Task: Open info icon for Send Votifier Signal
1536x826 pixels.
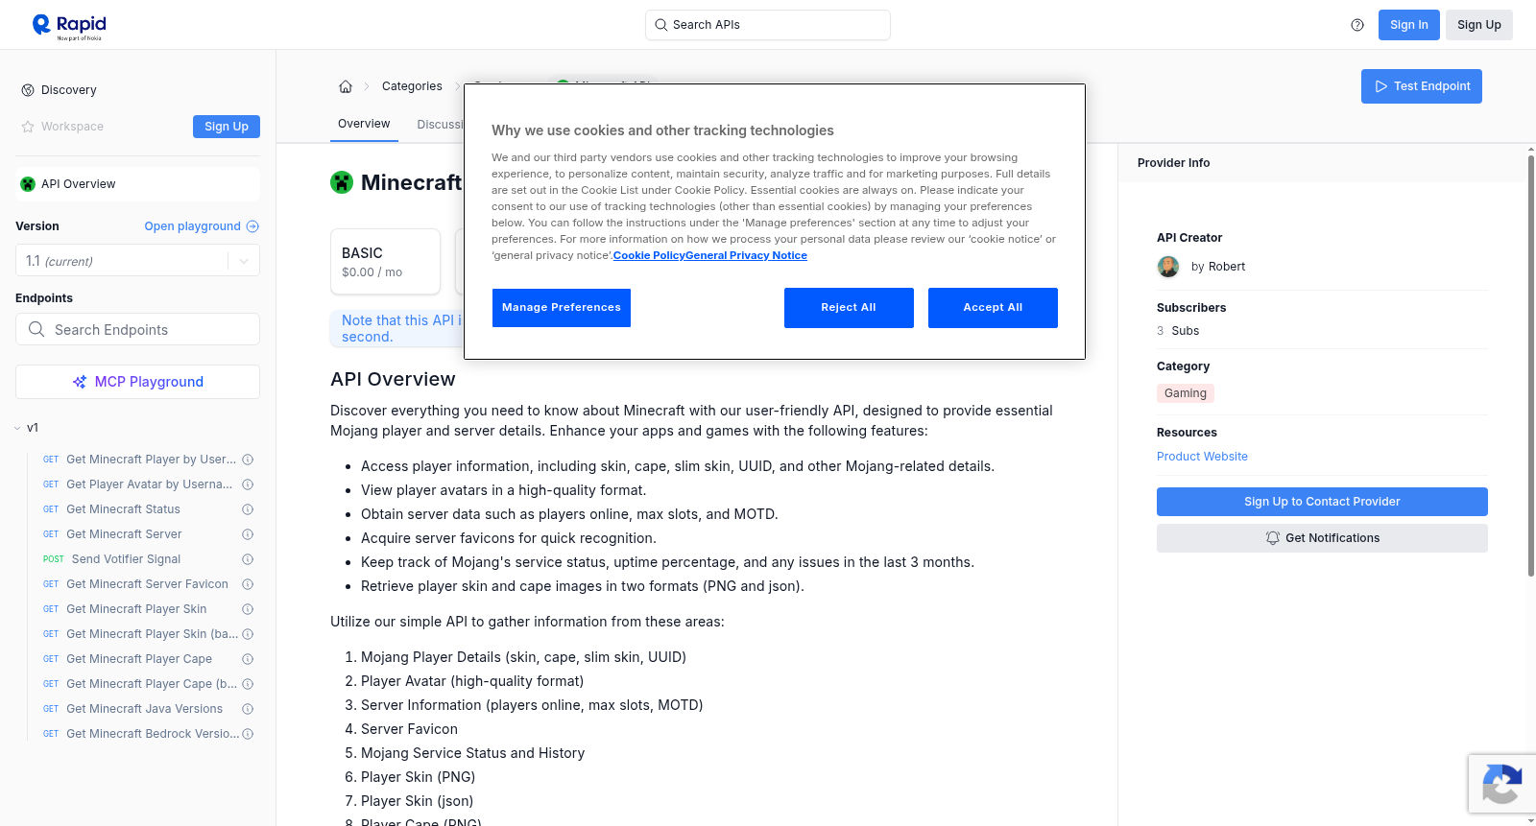Action: coord(248,559)
